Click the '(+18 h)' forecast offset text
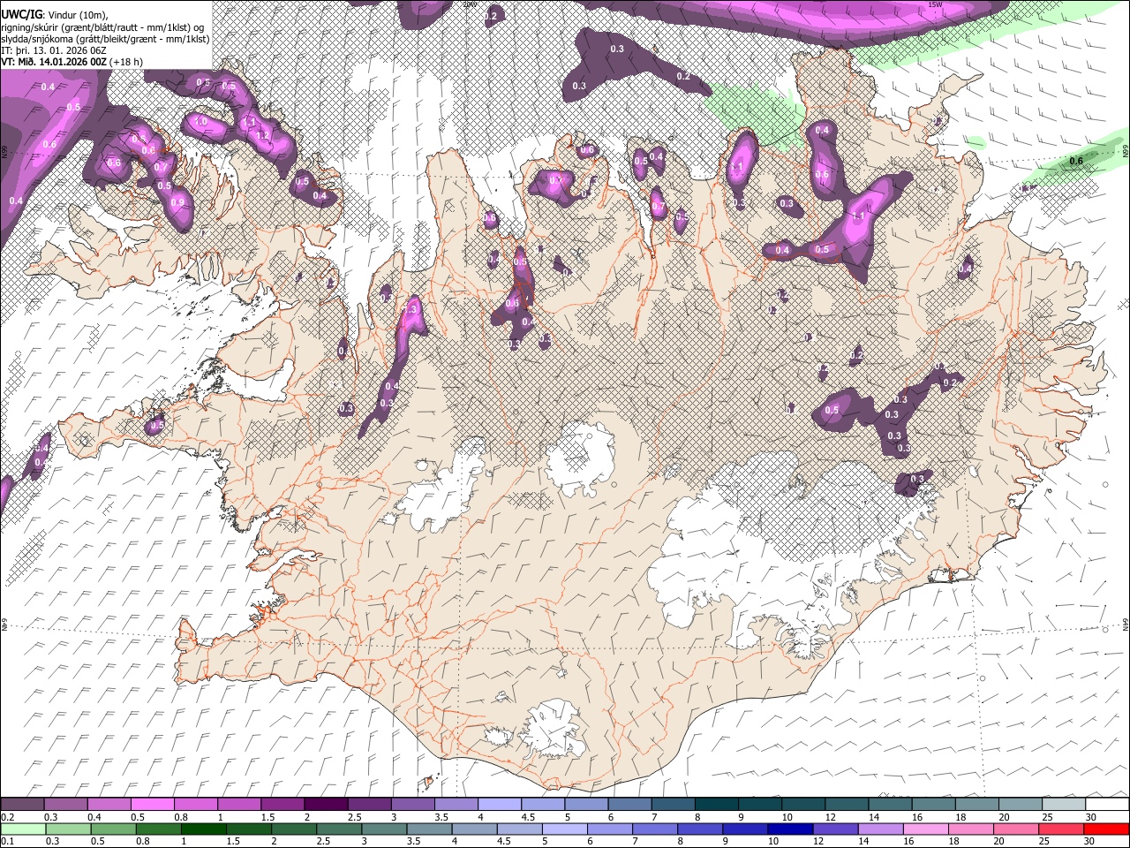Image resolution: width=1130 pixels, height=848 pixels. (127, 62)
